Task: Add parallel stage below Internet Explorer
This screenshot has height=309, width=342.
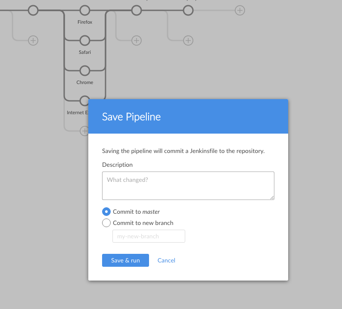Action: coord(84,131)
